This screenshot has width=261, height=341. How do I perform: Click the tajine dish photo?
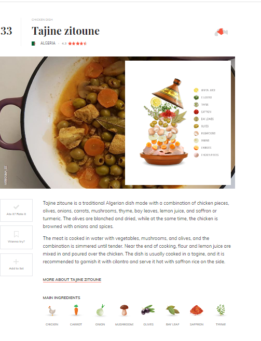[62, 122]
